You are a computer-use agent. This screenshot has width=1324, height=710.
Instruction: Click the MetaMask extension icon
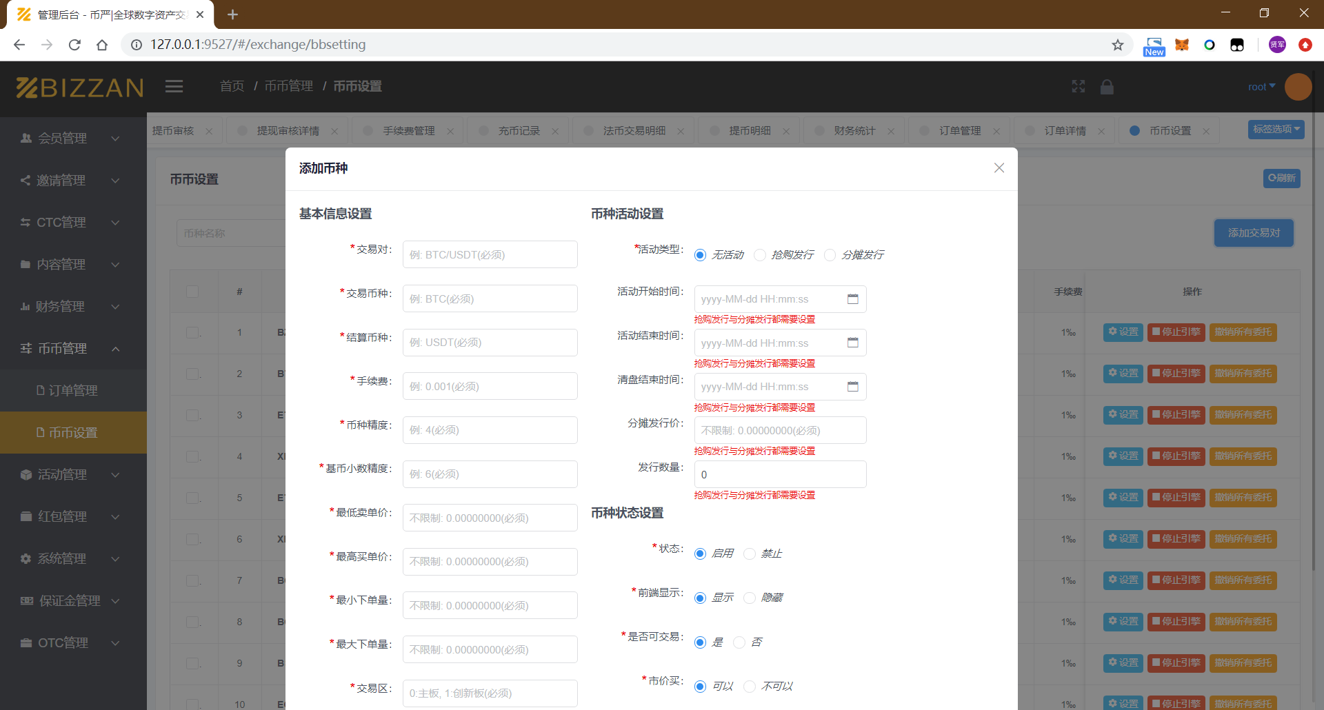(1182, 45)
